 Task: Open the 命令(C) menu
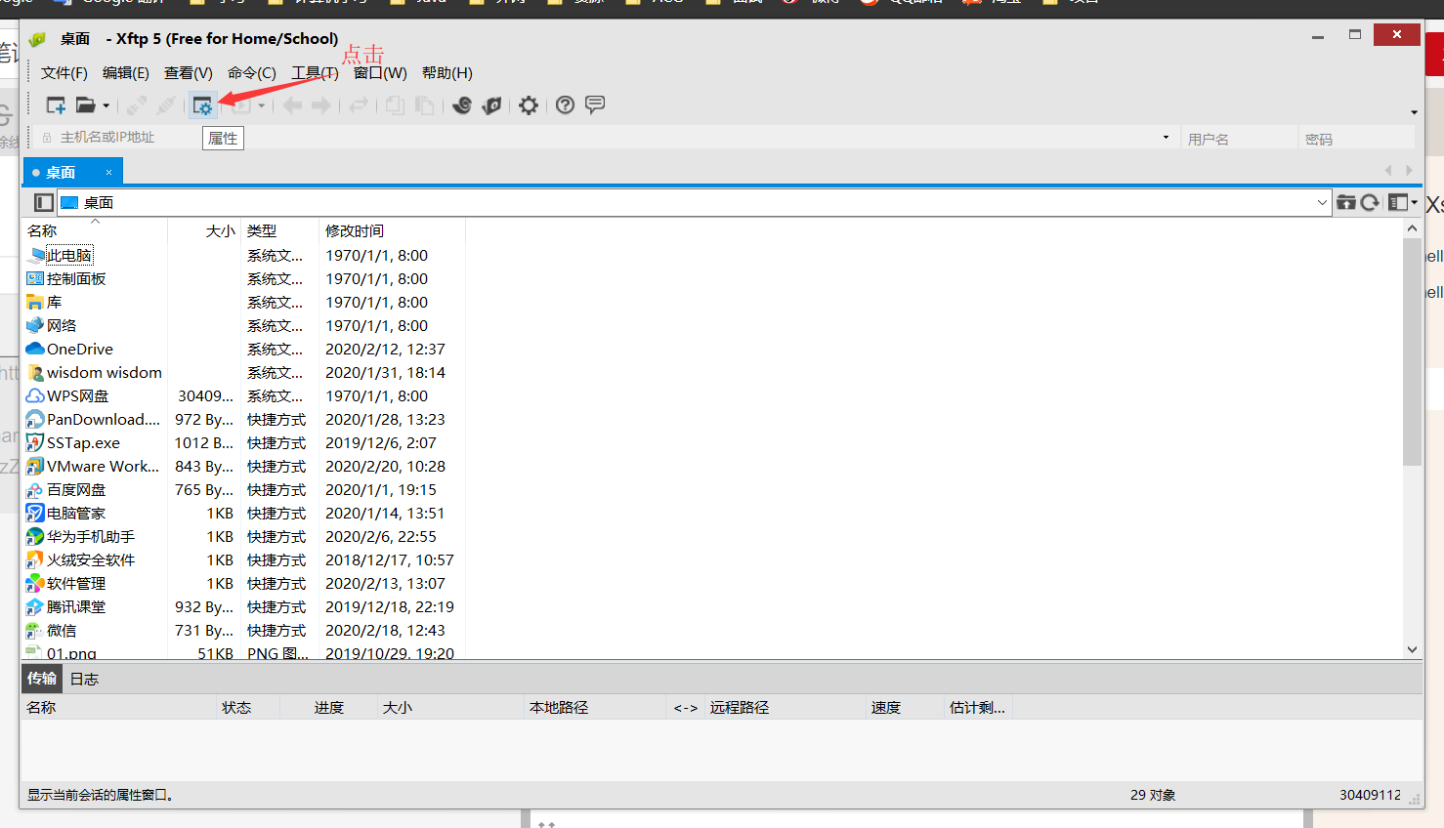coord(252,73)
